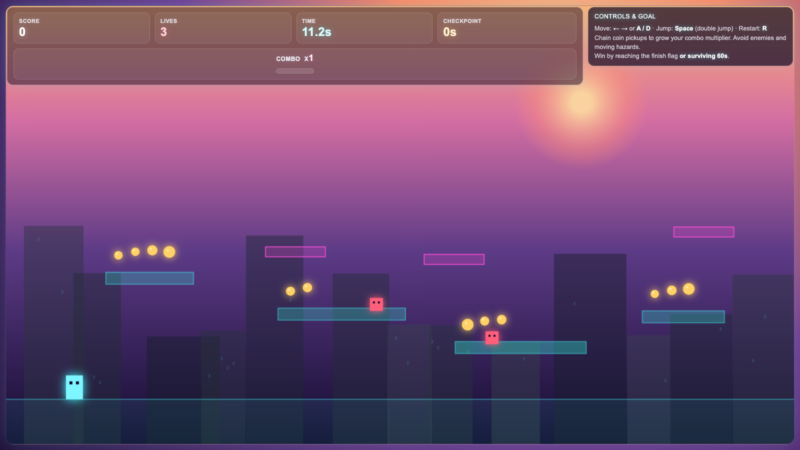Image resolution: width=800 pixels, height=450 pixels.
Task: Click the teal platform below four coins
Action: tap(149, 278)
